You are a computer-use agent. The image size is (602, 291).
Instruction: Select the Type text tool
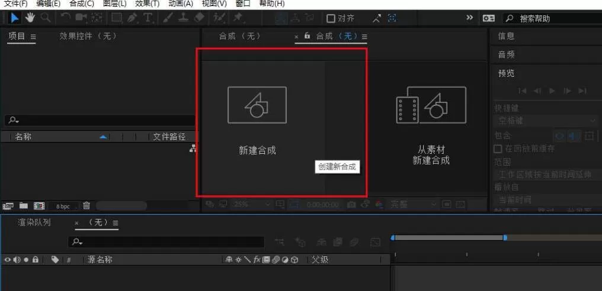pos(148,18)
